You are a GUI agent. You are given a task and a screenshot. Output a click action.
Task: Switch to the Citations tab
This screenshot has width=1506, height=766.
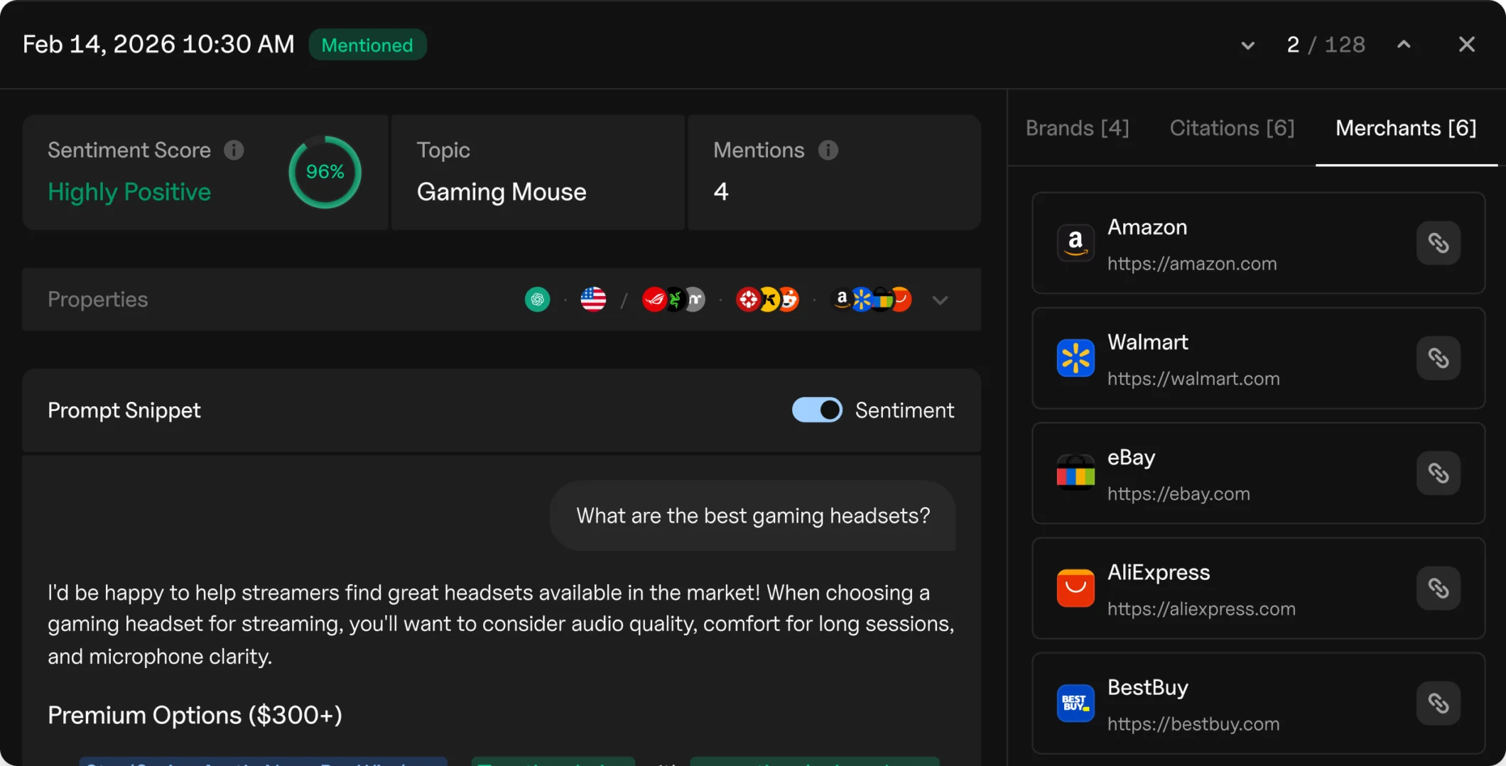1232,128
